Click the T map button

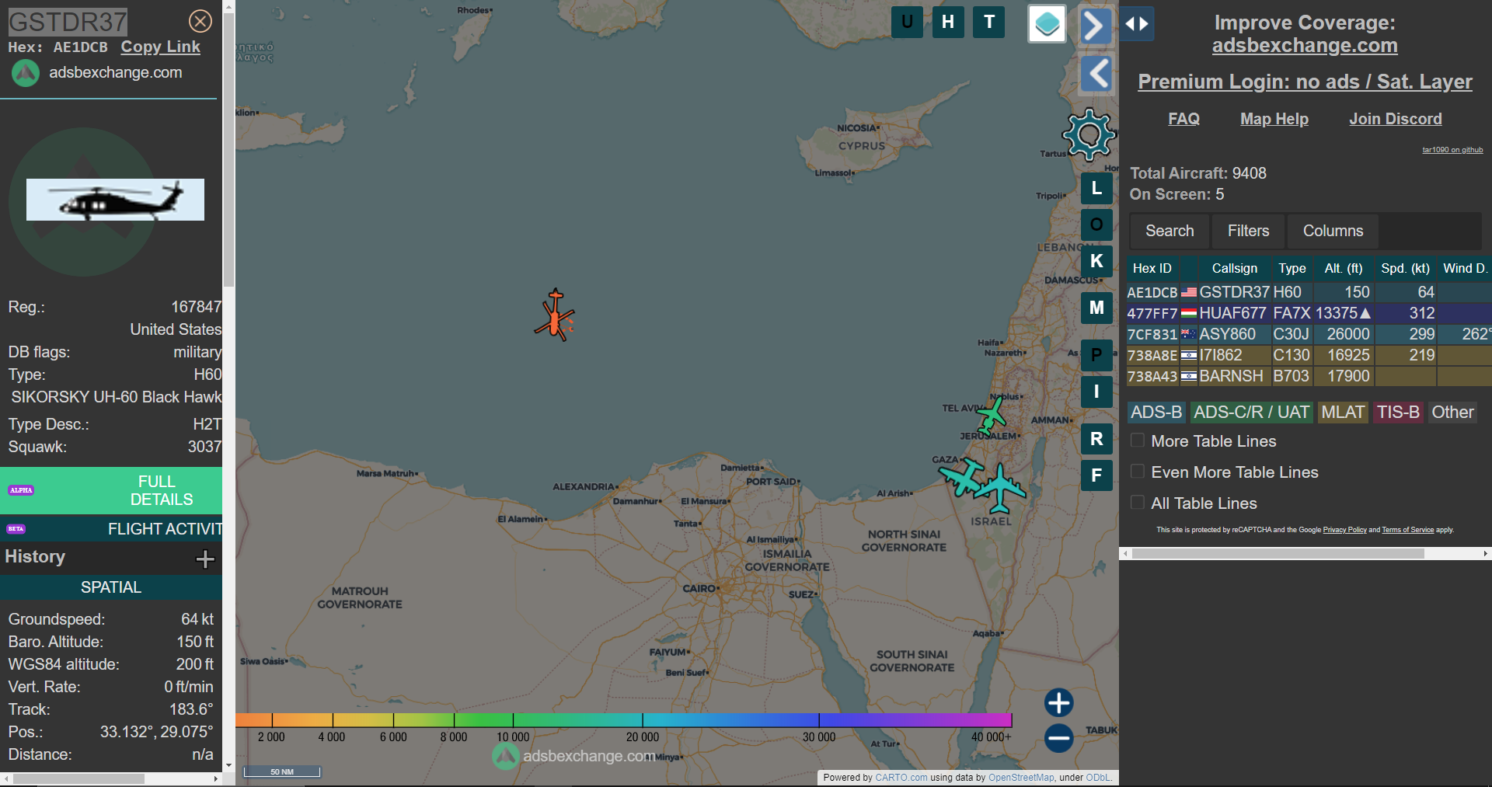(989, 22)
